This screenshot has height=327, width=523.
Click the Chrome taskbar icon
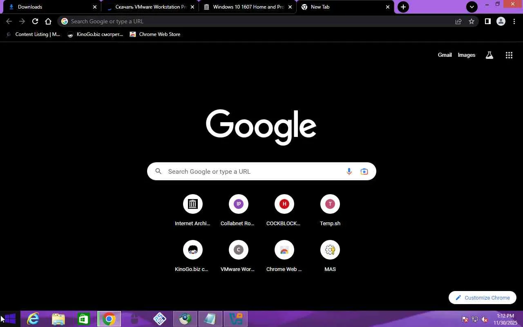click(109, 319)
